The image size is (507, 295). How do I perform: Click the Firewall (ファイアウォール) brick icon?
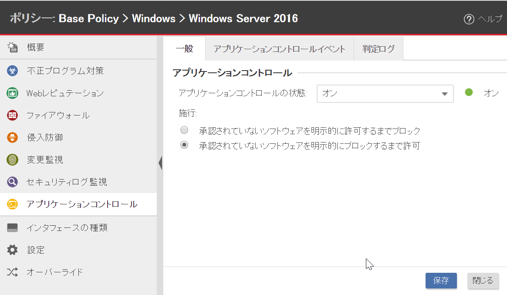[x=13, y=115]
